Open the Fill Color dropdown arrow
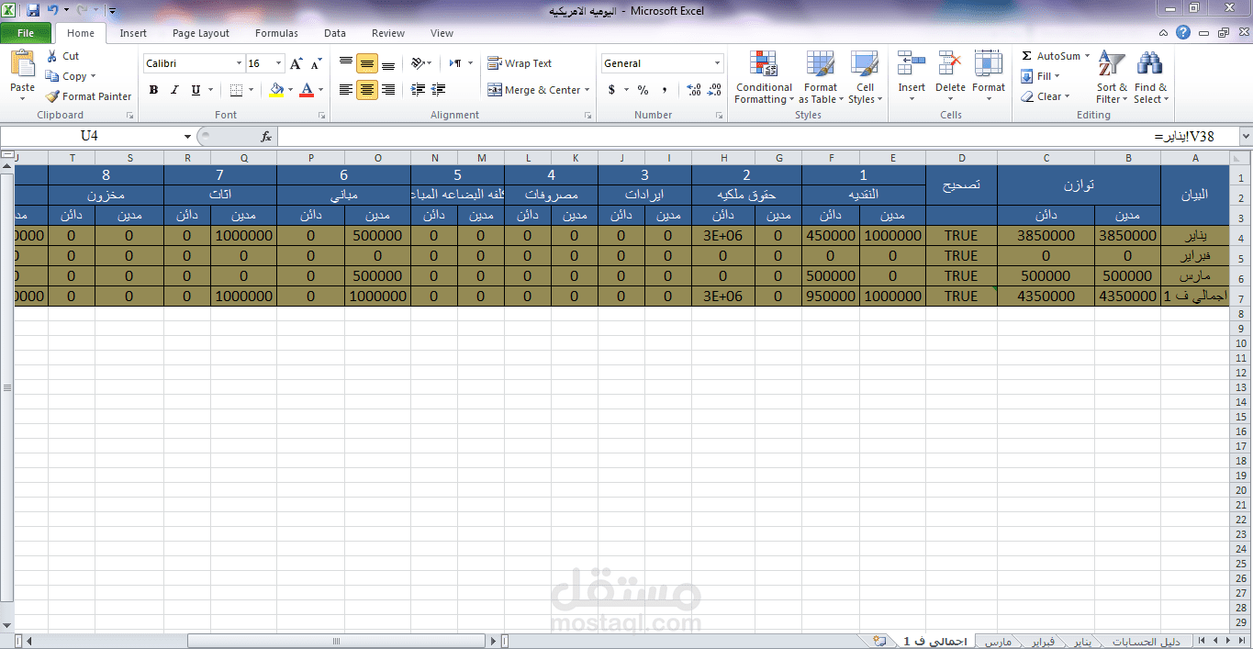This screenshot has width=1253, height=649. pyautogui.click(x=290, y=90)
